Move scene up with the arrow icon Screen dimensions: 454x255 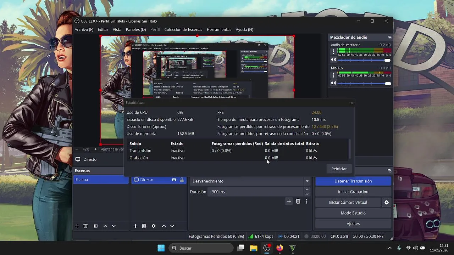pos(105,226)
